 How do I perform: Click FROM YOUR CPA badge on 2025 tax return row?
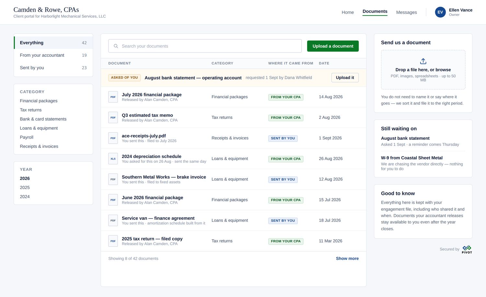click(286, 241)
